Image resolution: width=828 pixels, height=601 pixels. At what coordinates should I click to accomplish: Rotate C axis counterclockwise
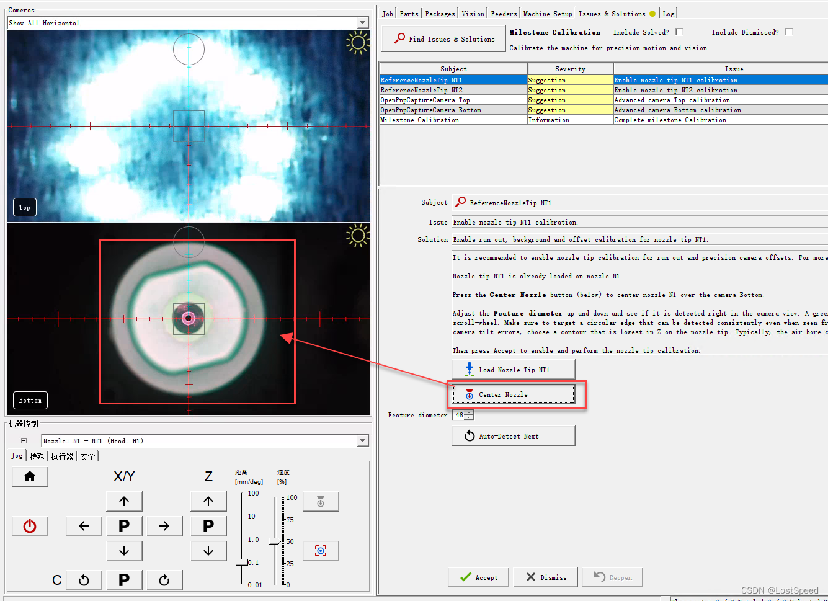pos(84,580)
